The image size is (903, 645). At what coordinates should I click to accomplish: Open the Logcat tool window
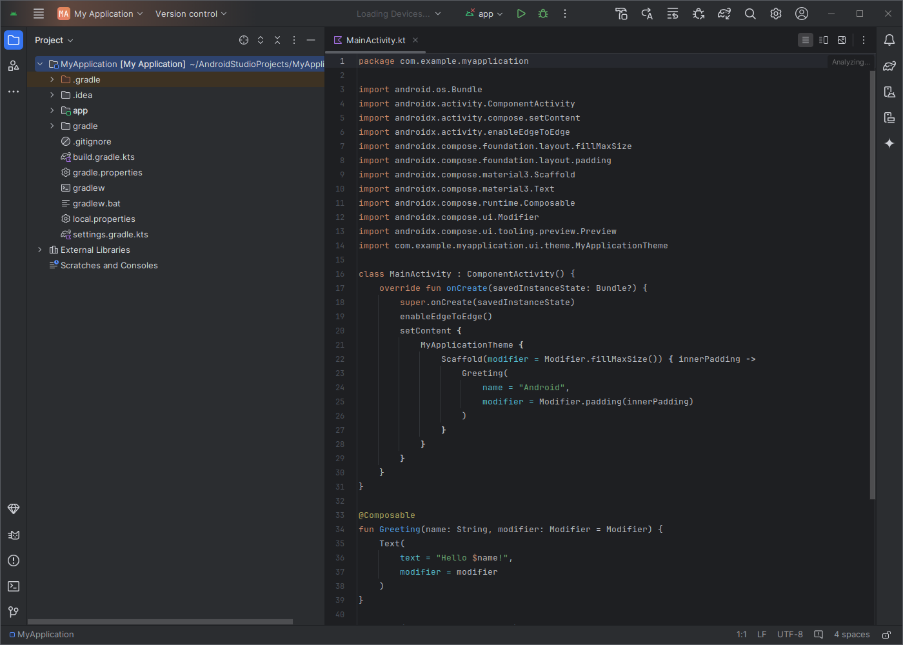pos(14,535)
